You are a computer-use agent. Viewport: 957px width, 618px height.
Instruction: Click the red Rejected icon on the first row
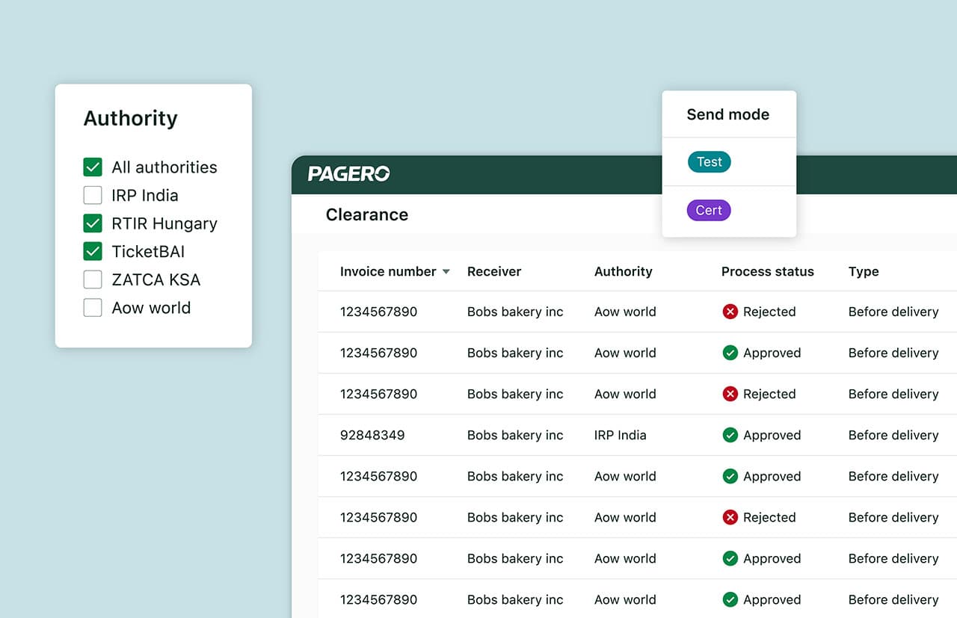click(730, 312)
